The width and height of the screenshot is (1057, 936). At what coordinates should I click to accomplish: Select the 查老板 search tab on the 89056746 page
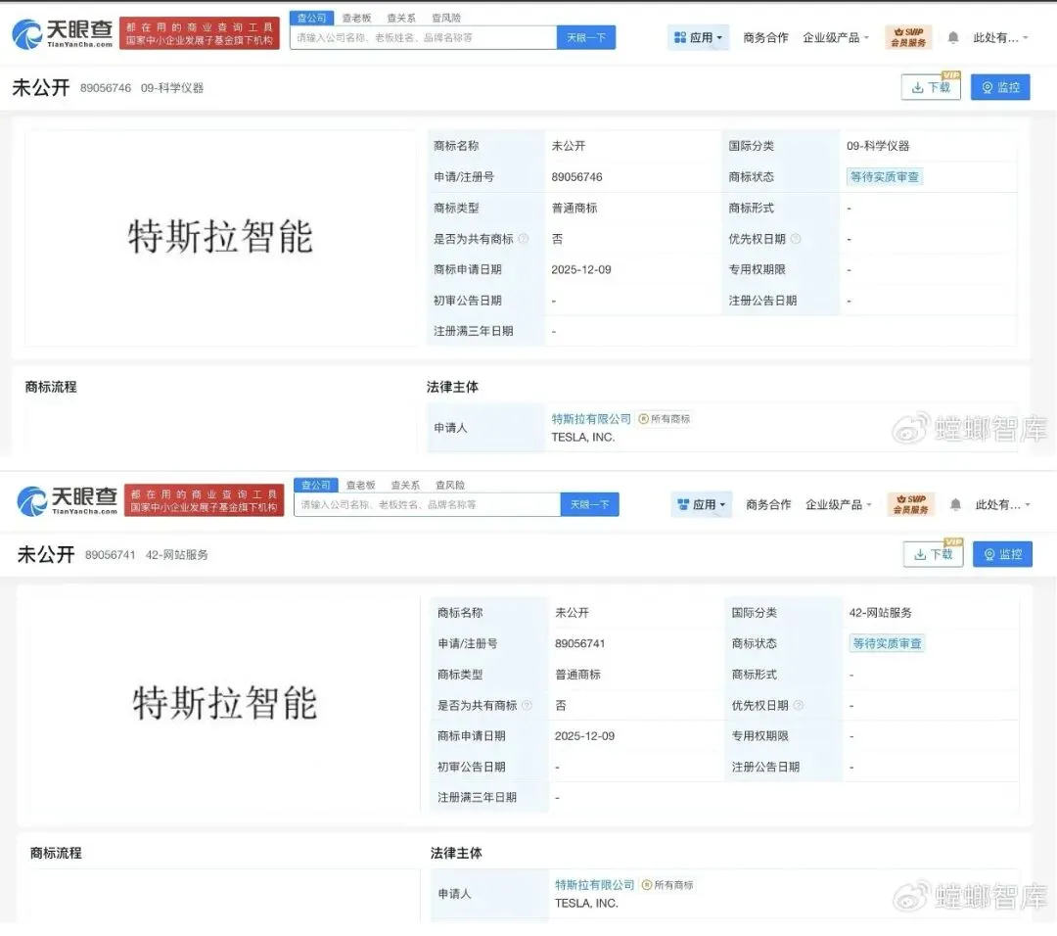coord(356,19)
